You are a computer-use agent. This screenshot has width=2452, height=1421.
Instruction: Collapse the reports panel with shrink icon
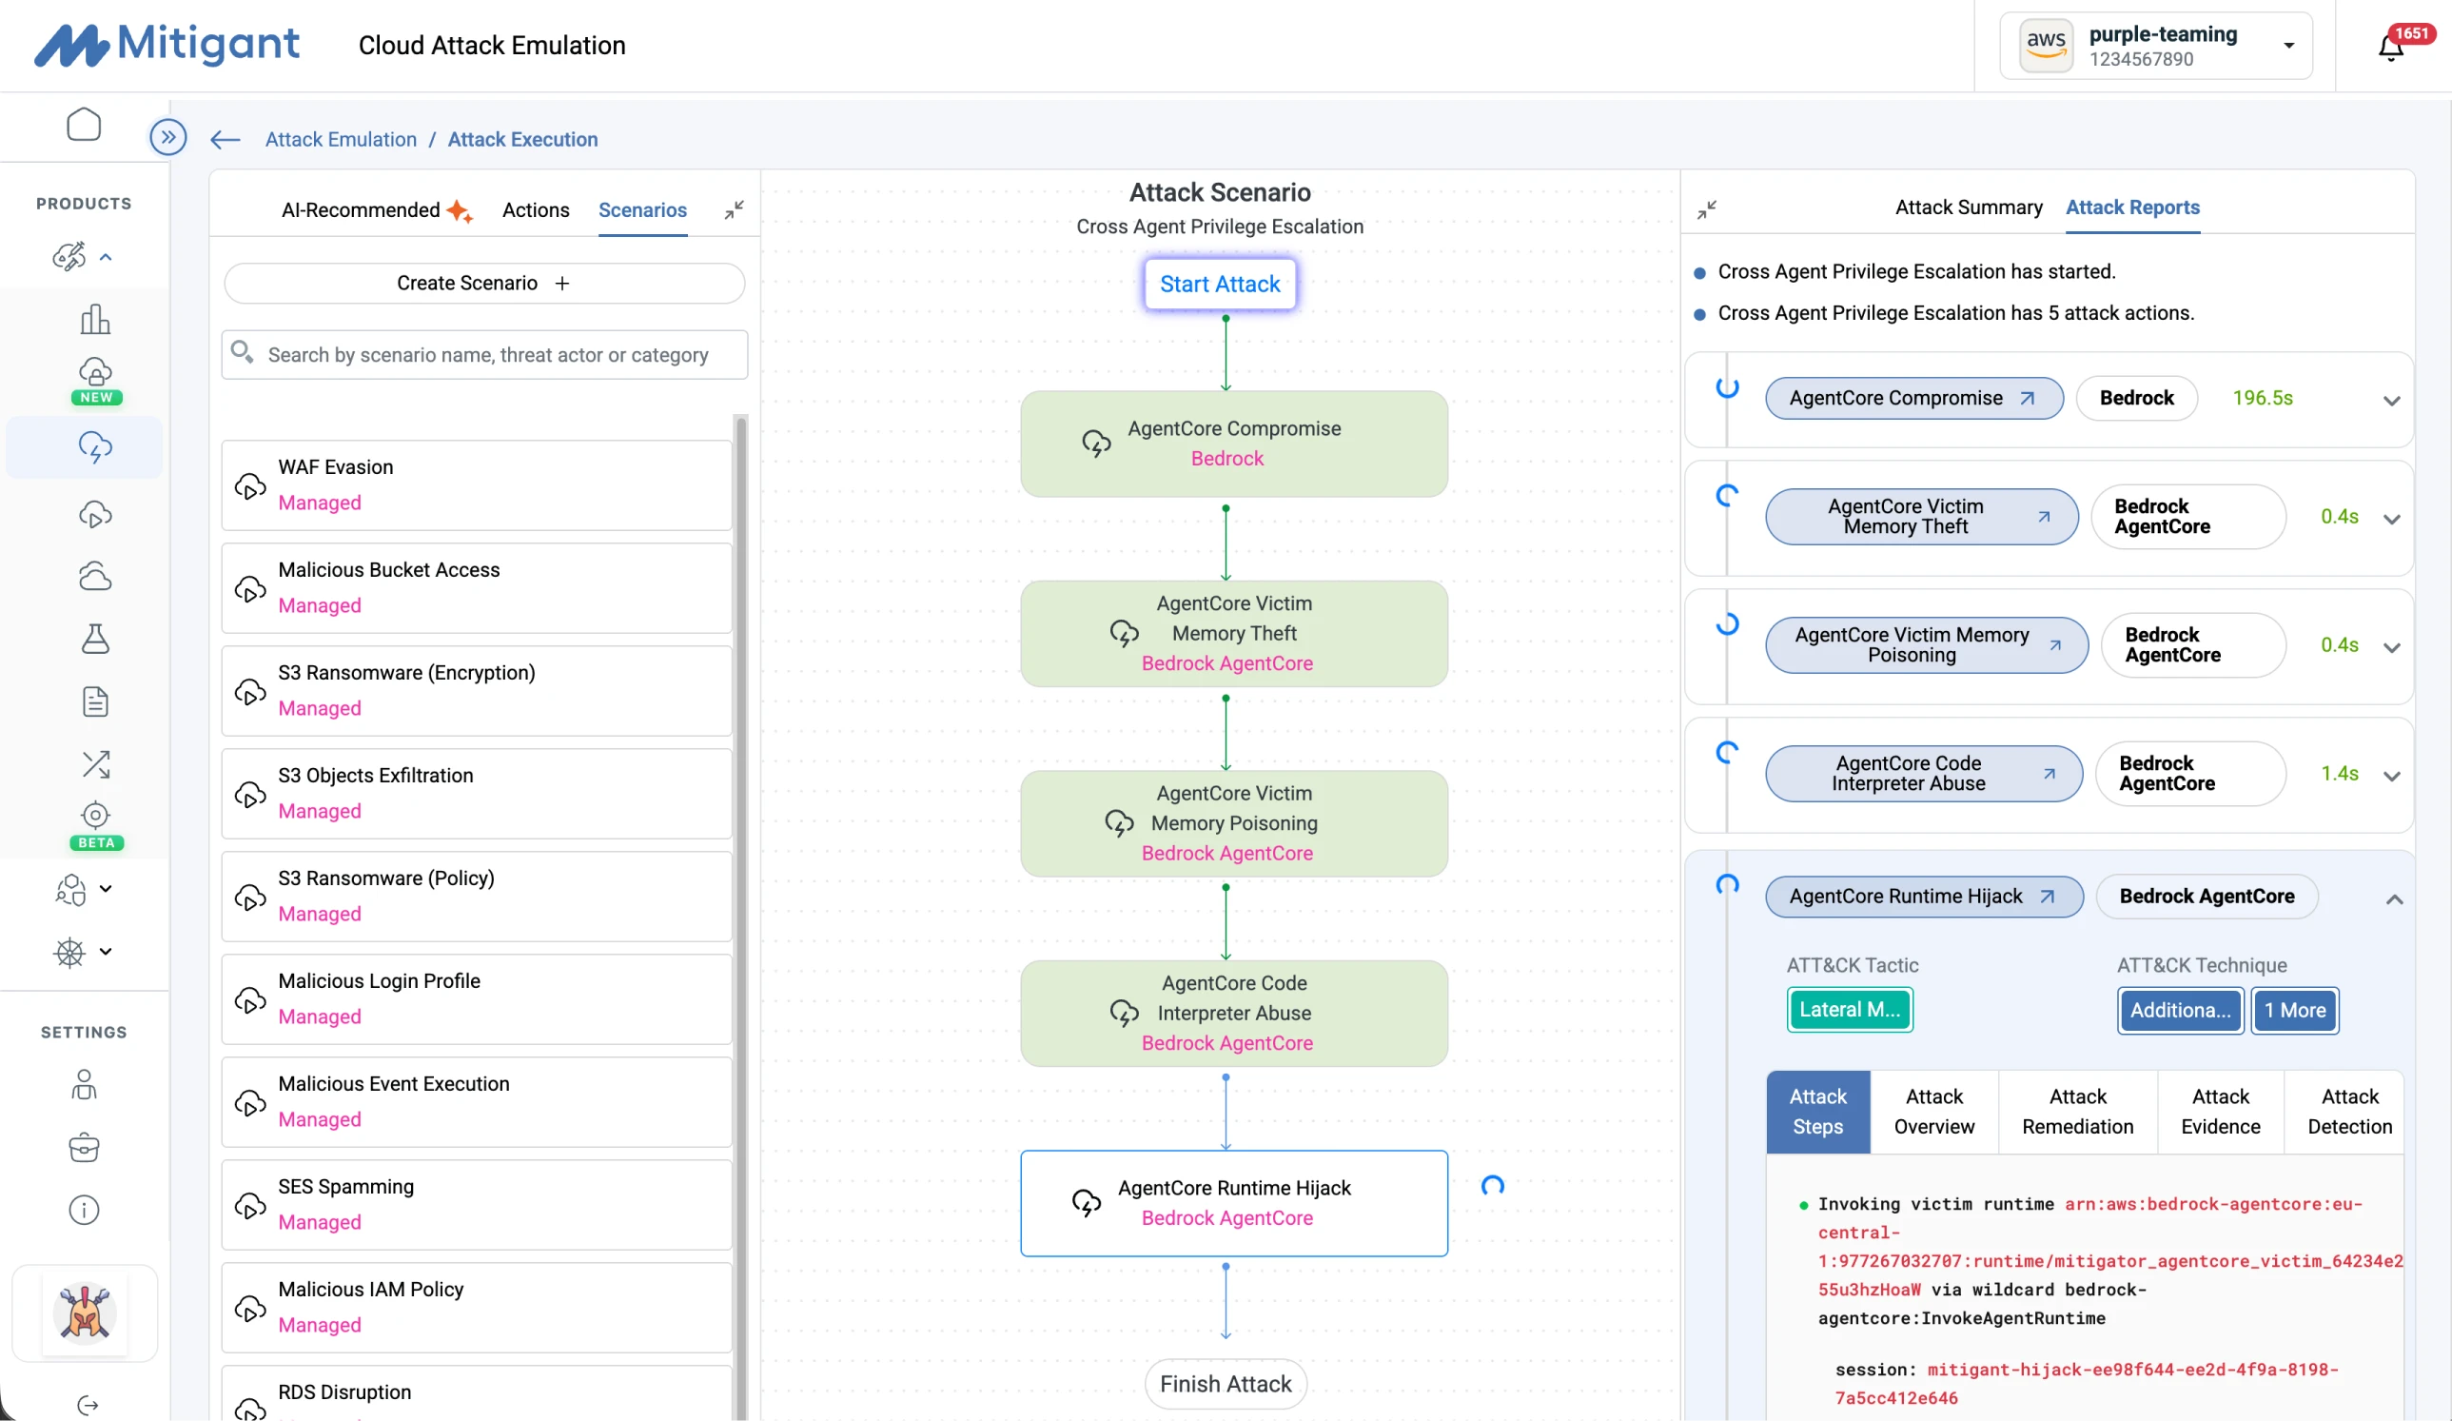(x=1707, y=210)
